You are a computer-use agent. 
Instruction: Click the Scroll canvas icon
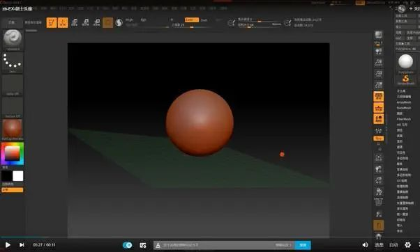click(x=378, y=51)
